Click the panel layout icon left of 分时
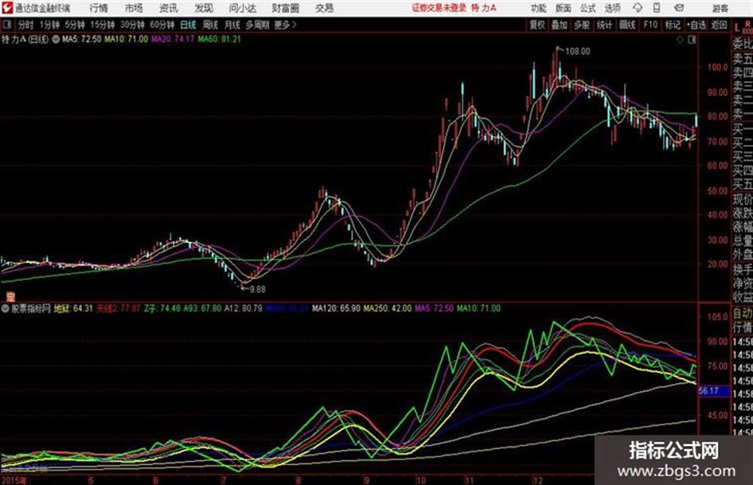The width and height of the screenshot is (753, 485). [7, 25]
